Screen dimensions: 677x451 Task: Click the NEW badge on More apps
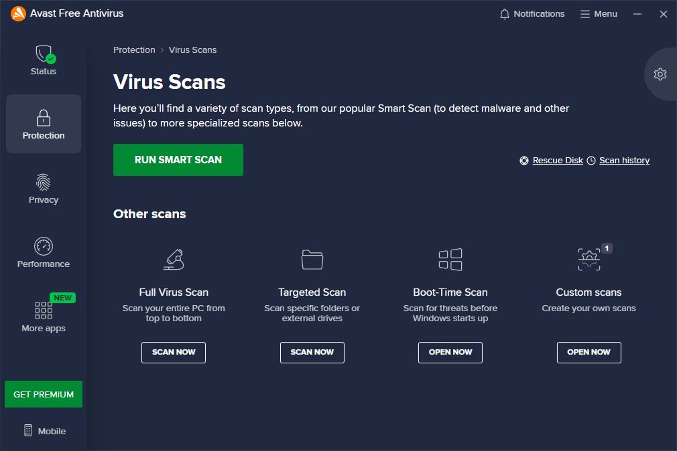[x=62, y=298]
